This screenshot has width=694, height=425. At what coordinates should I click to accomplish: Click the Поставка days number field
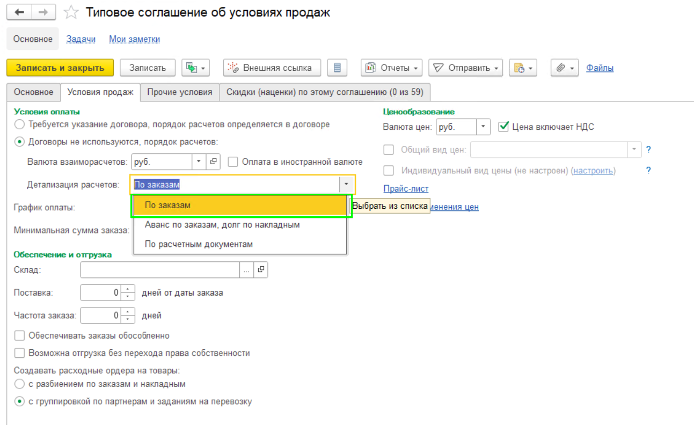[x=101, y=293]
